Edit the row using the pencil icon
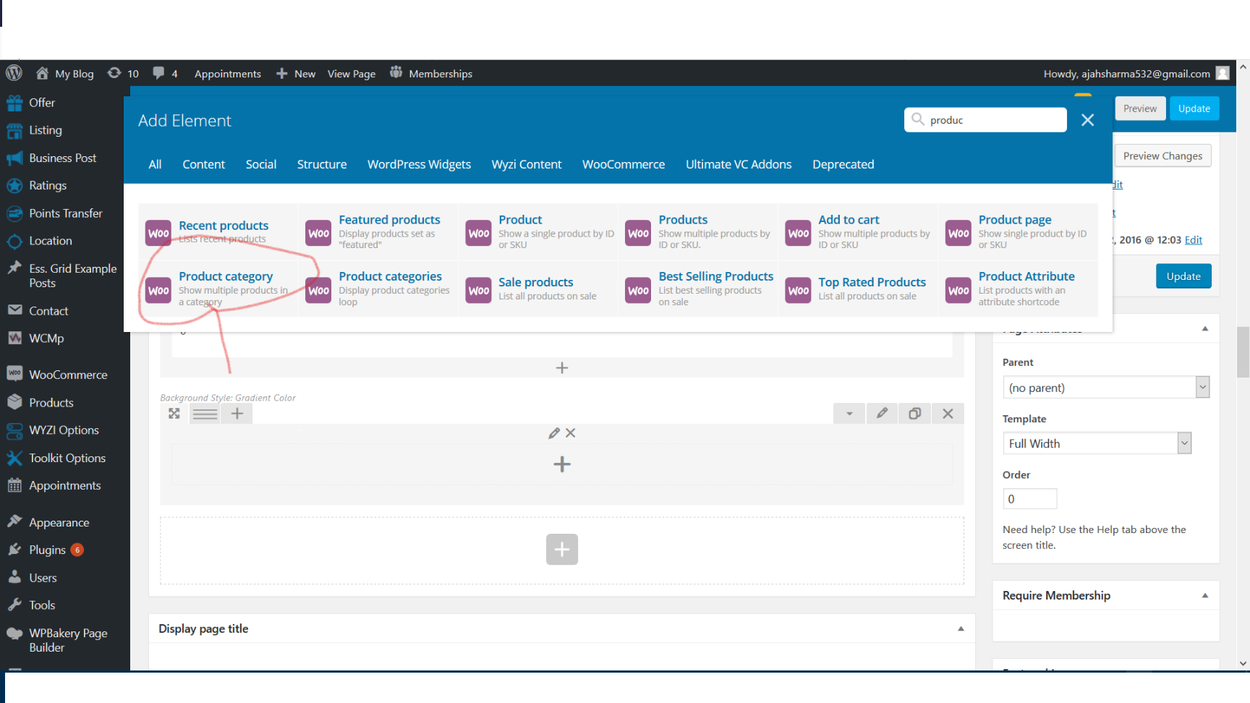This screenshot has width=1250, height=703. point(882,413)
